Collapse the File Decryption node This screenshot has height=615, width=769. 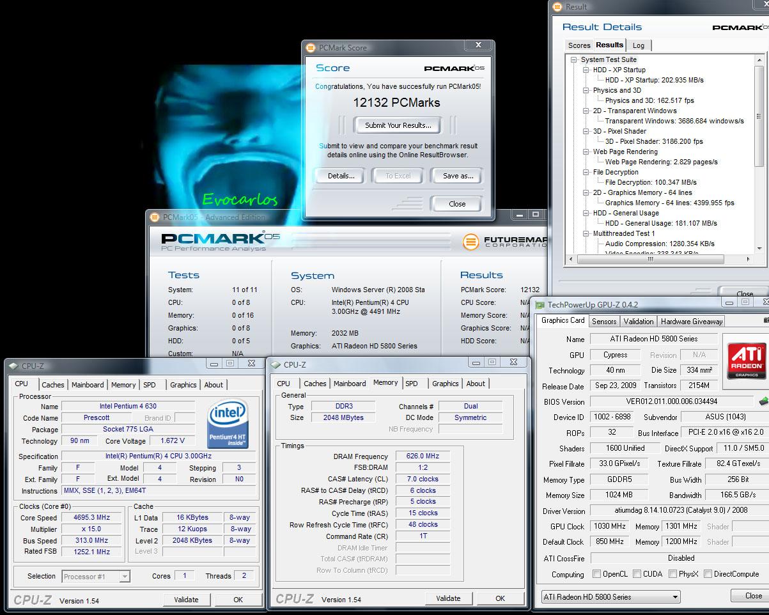pyautogui.click(x=586, y=172)
